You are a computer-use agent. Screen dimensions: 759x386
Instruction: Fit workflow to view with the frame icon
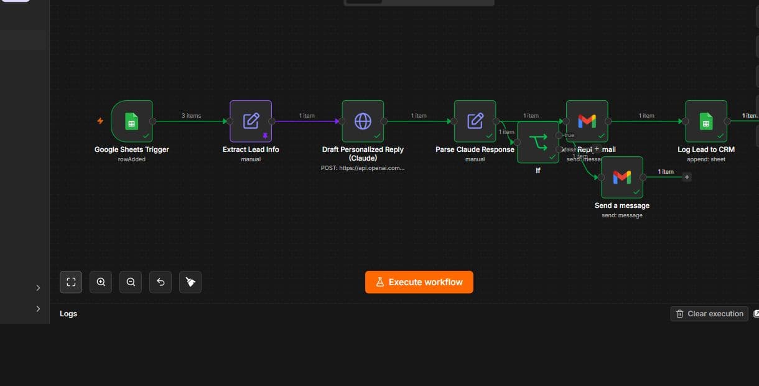71,282
